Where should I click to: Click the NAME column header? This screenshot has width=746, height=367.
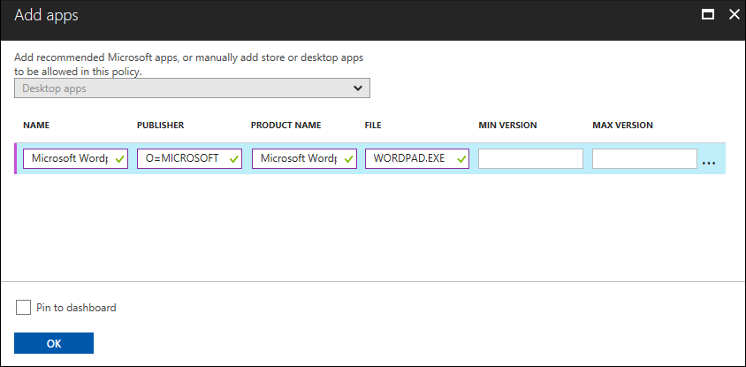click(36, 126)
